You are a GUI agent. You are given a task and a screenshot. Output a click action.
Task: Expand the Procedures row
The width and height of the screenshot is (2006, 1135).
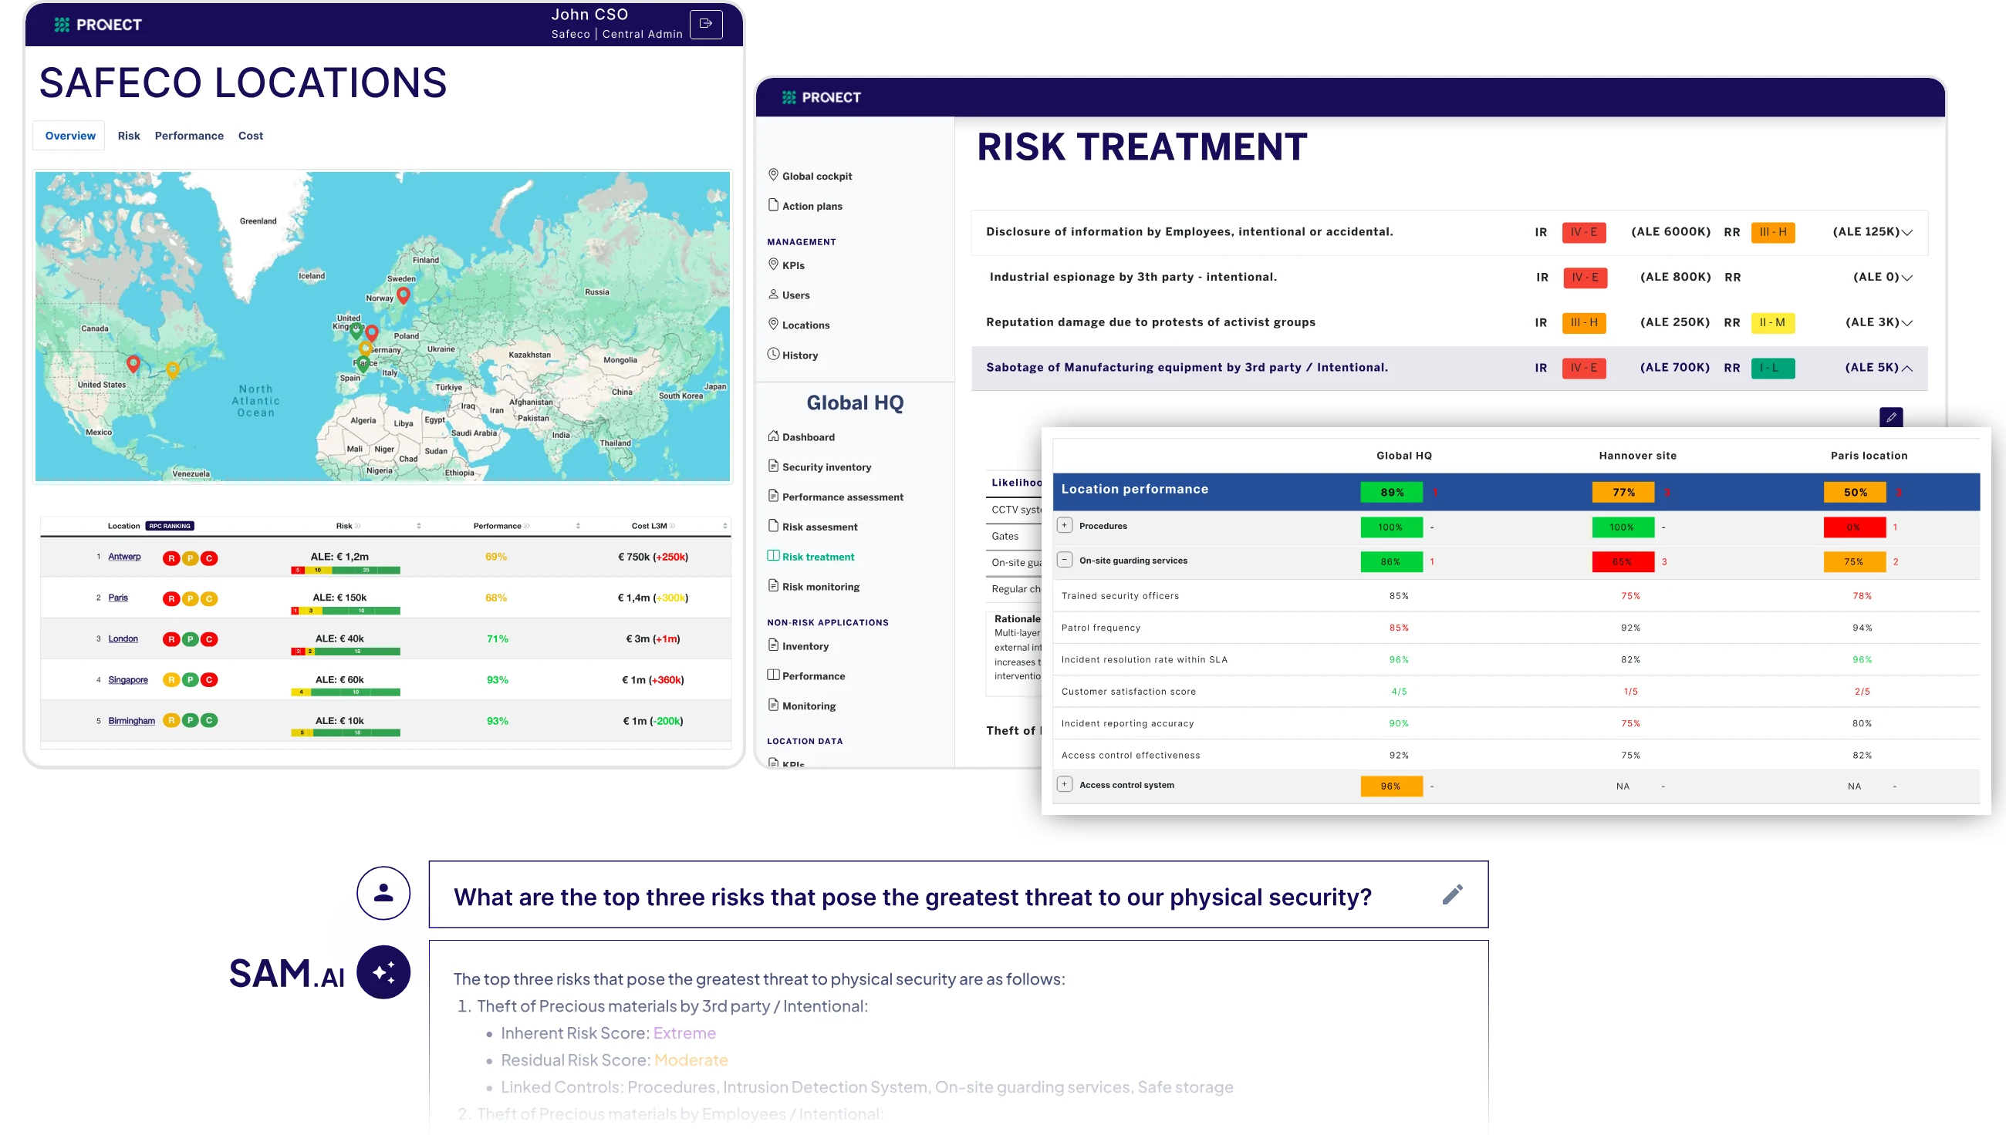1064,525
